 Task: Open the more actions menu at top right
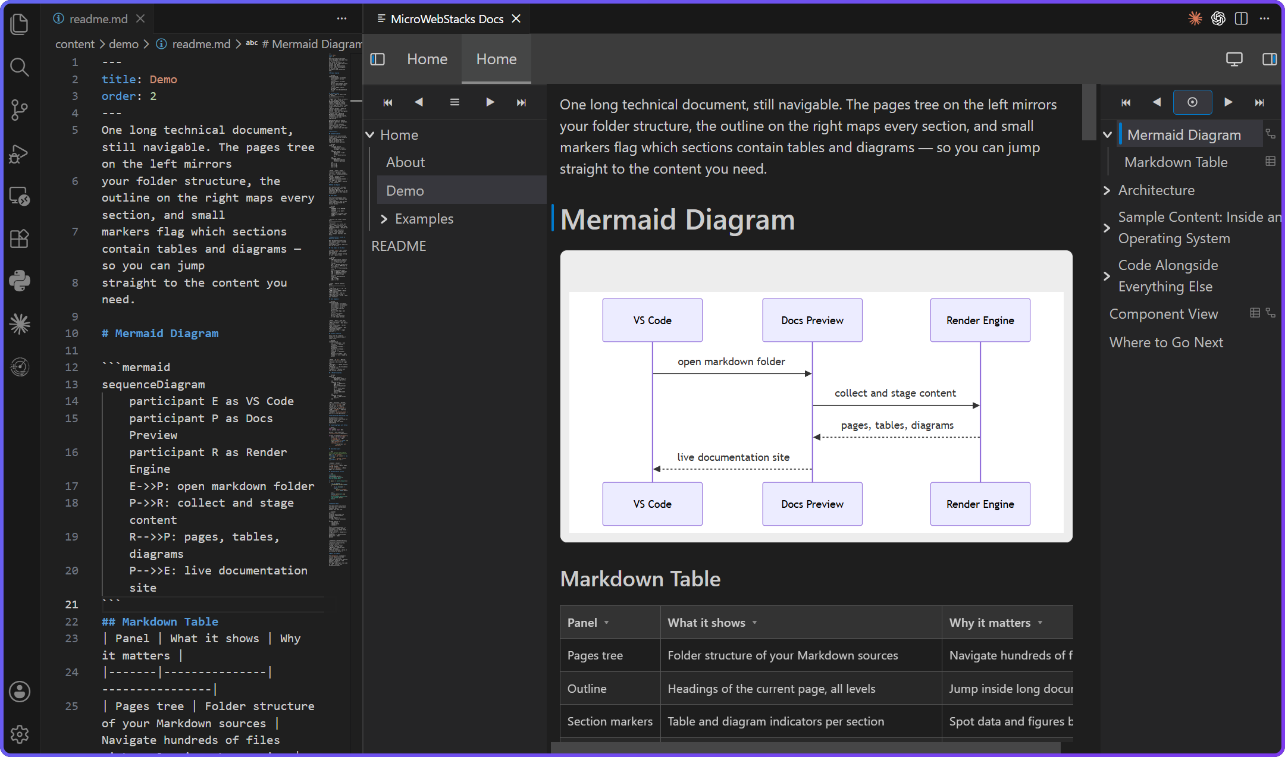(1265, 18)
